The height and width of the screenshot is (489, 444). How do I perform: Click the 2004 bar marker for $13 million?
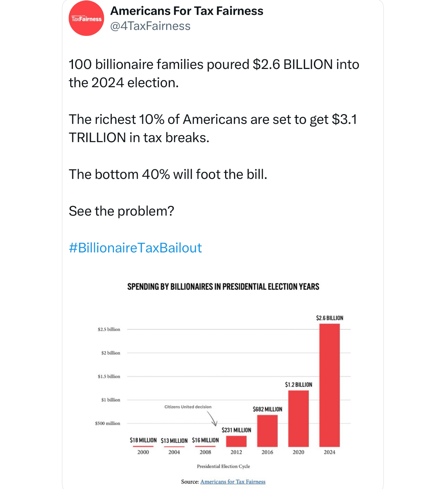(x=174, y=447)
